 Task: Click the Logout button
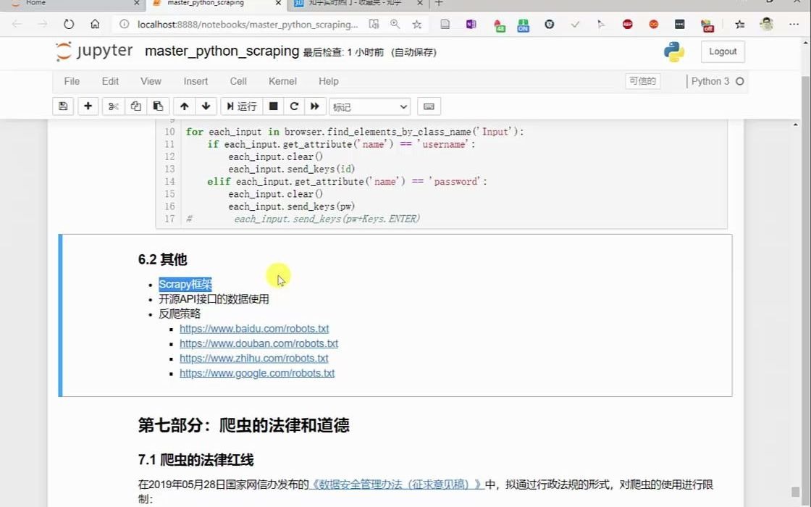click(722, 51)
